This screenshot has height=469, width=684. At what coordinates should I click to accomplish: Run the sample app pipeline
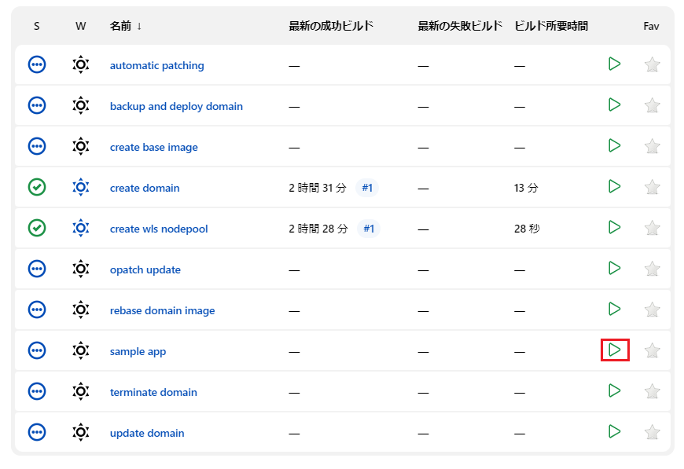pyautogui.click(x=614, y=350)
